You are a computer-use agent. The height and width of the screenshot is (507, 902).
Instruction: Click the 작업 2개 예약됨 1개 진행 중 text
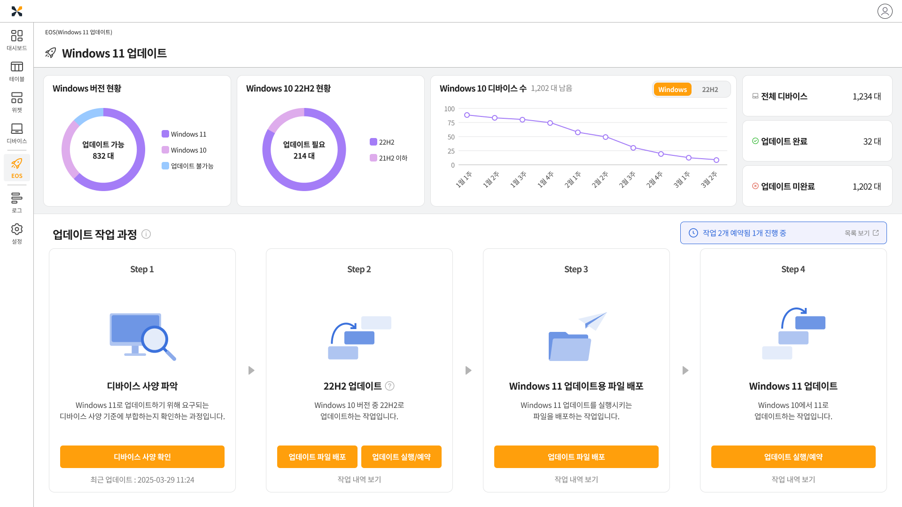click(745, 233)
